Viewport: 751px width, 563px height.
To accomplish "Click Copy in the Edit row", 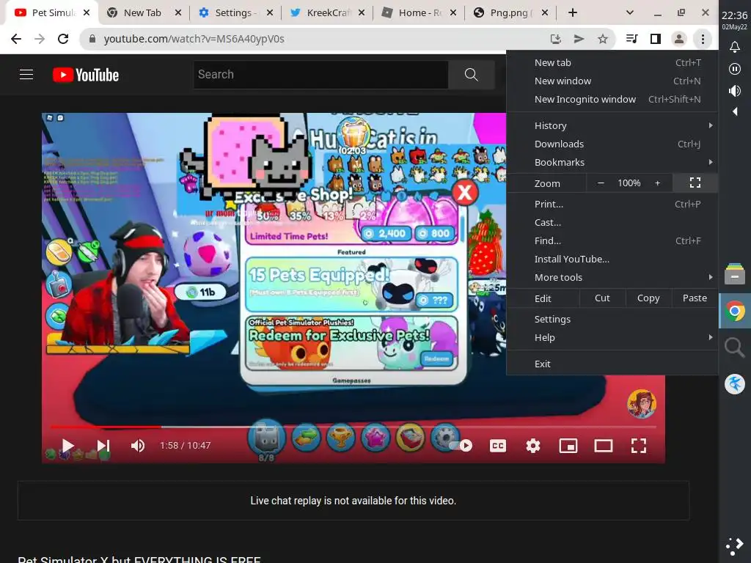I will [x=648, y=298].
